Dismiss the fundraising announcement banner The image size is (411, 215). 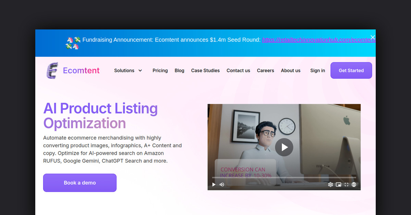click(373, 37)
